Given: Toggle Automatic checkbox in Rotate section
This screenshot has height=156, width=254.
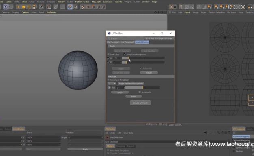Looking at the screenshot, I should coord(140,92).
